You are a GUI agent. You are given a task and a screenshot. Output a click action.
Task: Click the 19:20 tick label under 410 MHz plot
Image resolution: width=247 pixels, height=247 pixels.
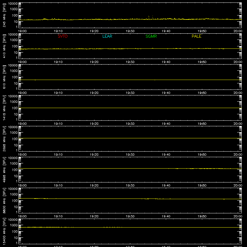[94, 62]
